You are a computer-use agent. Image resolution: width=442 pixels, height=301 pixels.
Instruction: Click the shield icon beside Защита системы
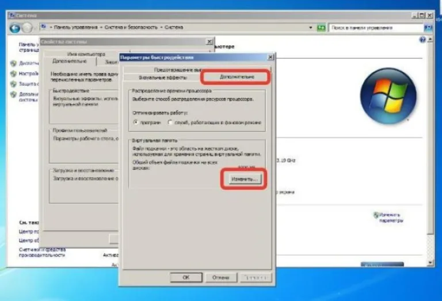[x=13, y=84]
